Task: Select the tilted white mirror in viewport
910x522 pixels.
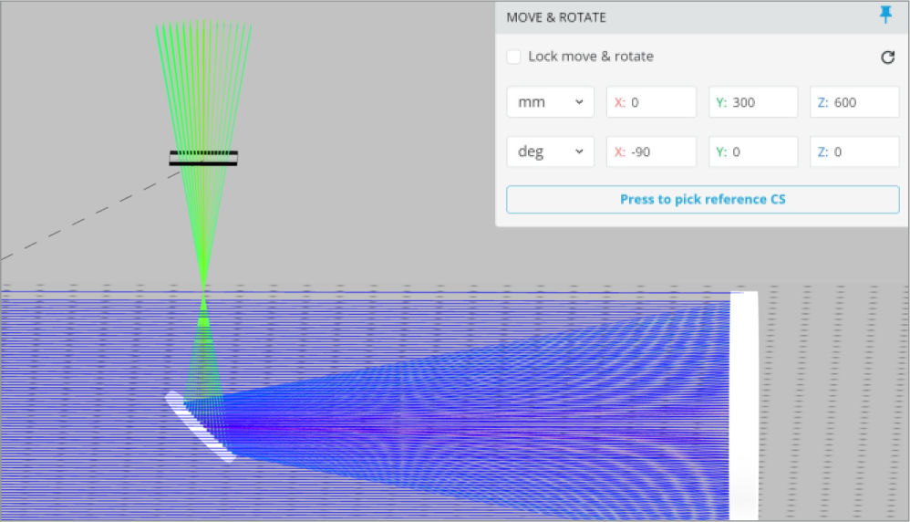Action: click(x=201, y=426)
